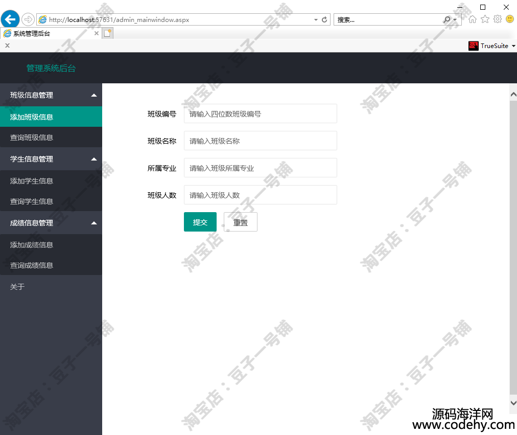Click the 学生信息管理 section header
The height and width of the screenshot is (435, 517).
tap(51, 159)
